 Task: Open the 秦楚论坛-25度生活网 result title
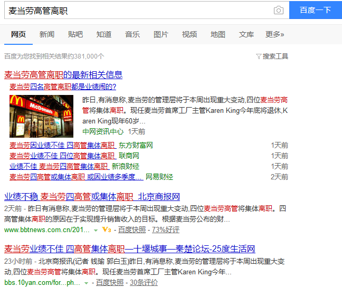click(x=129, y=249)
